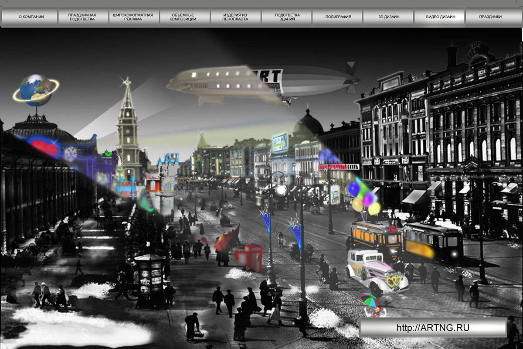The image size is (523, 349).
Task: Open ПОДСВЕТКА ЗДАНИЙ section
Action: (286, 17)
